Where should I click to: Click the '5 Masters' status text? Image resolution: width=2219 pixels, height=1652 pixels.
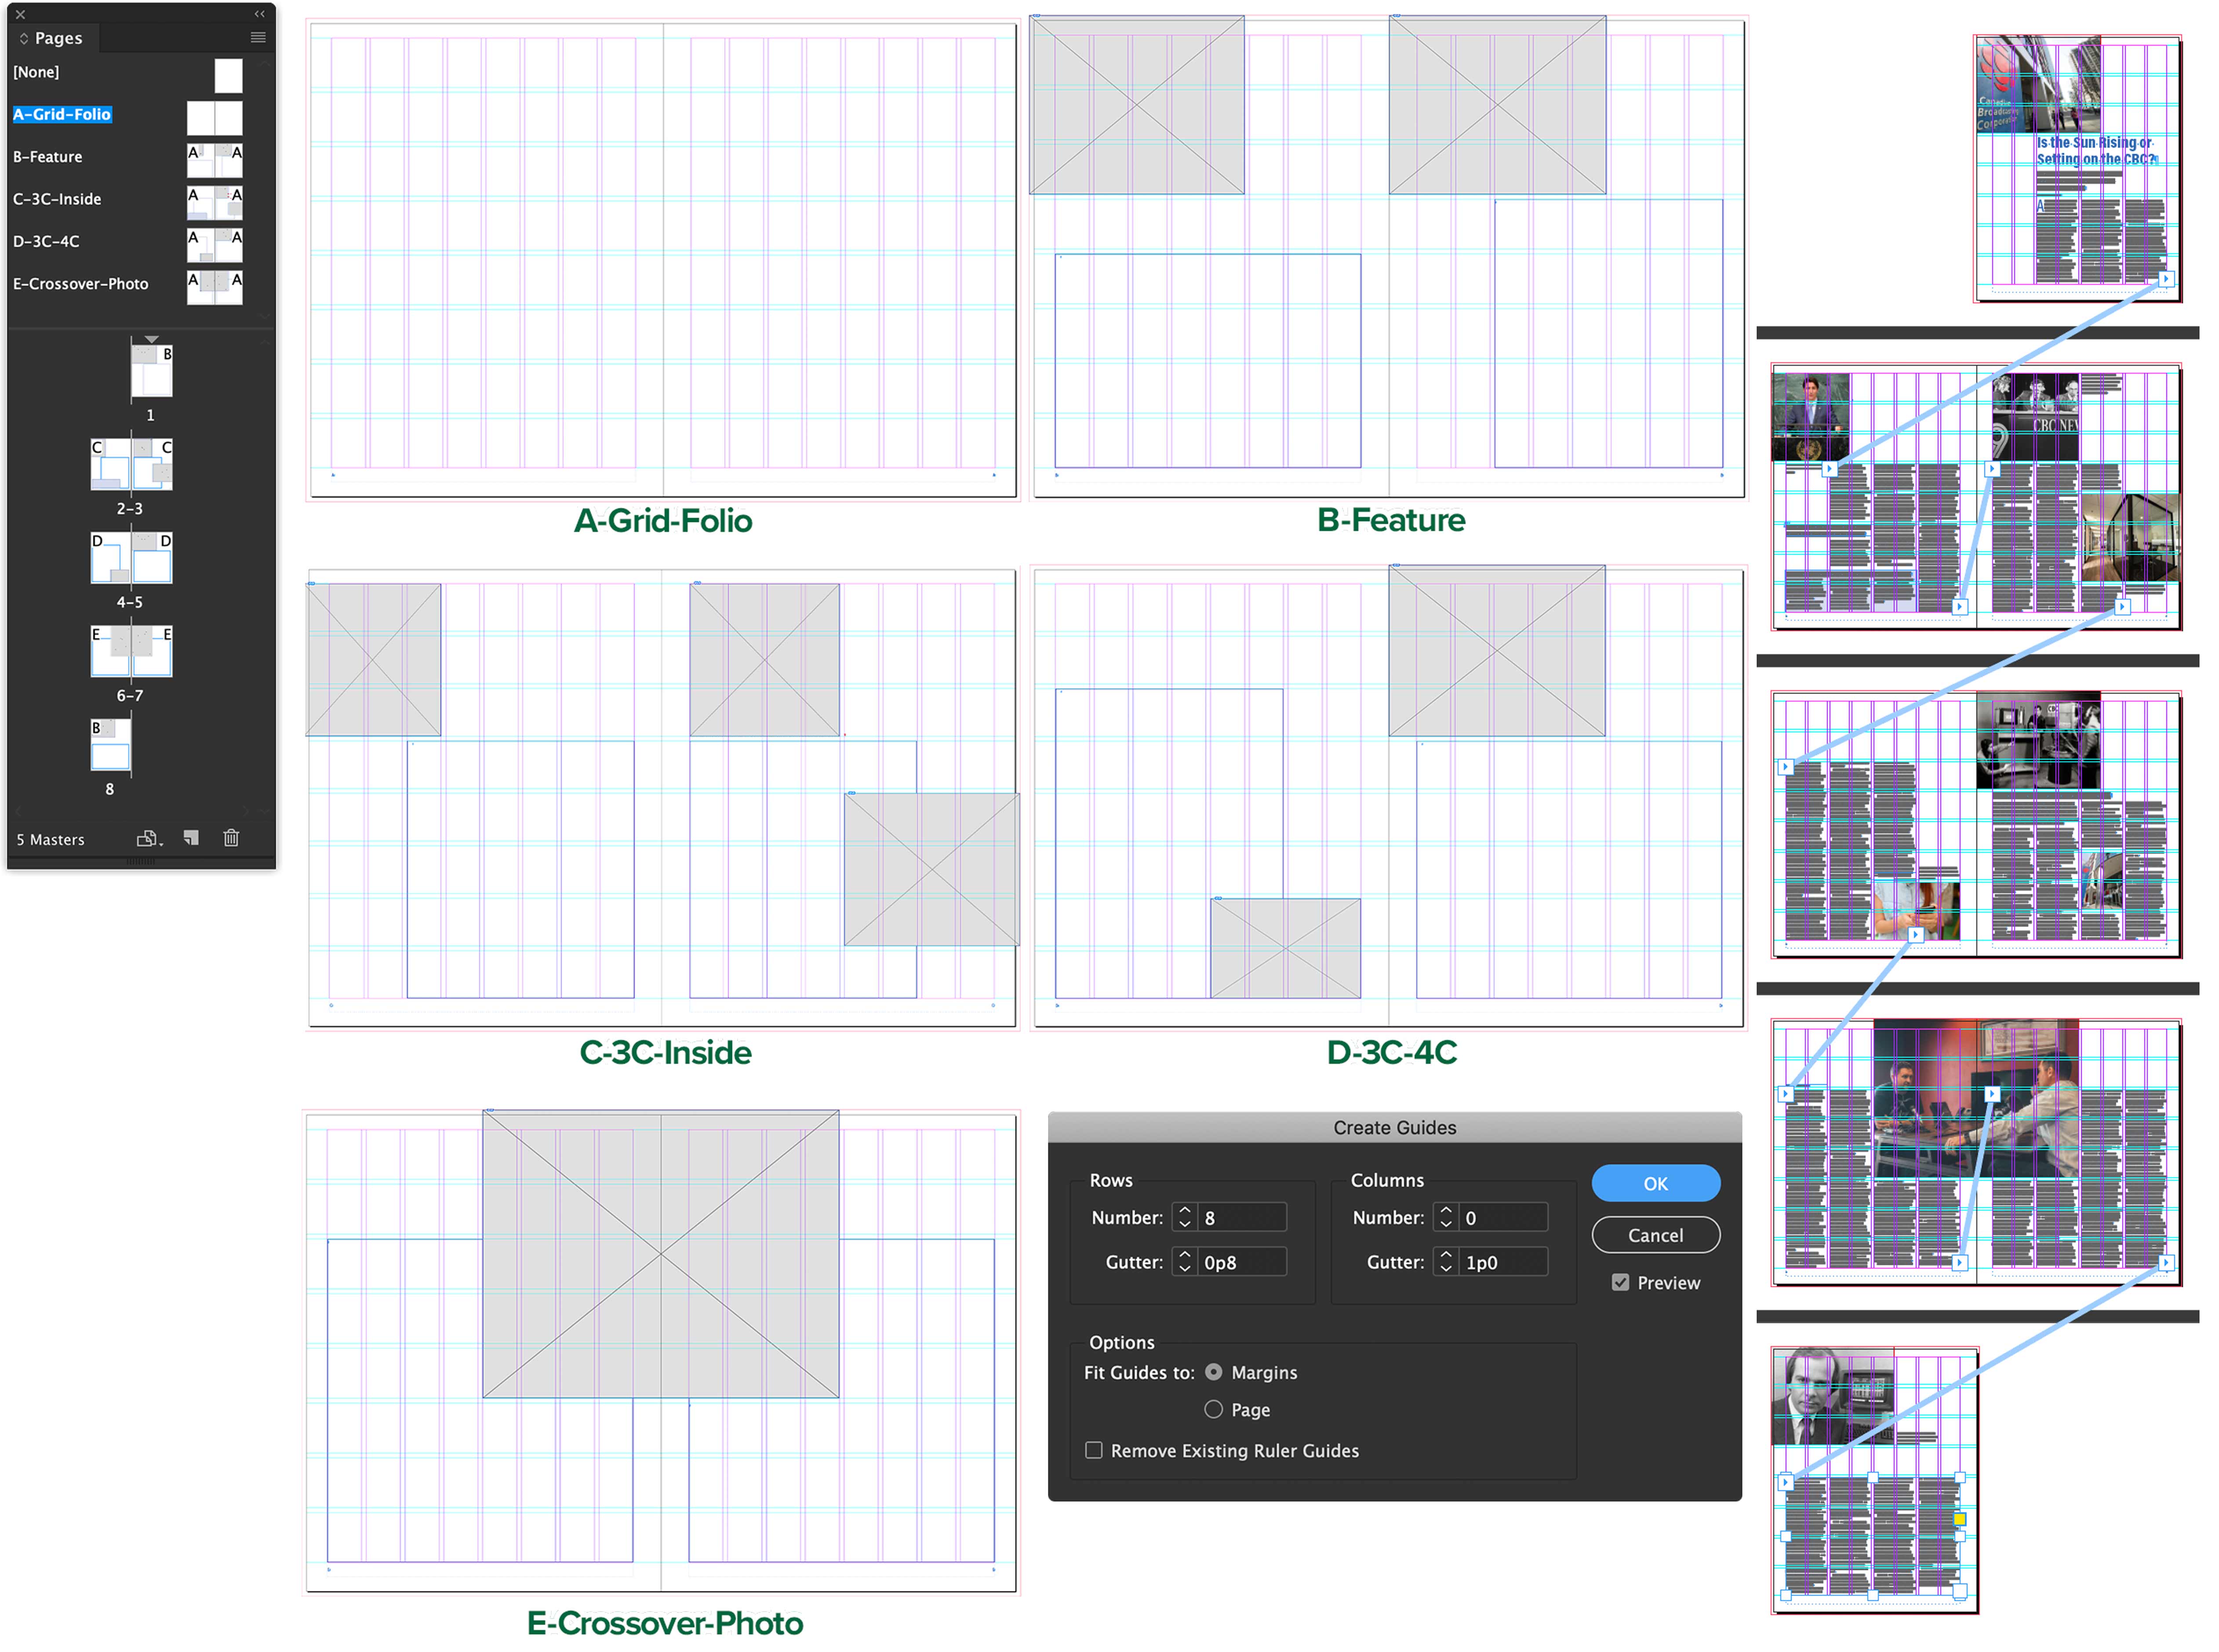pos(50,840)
